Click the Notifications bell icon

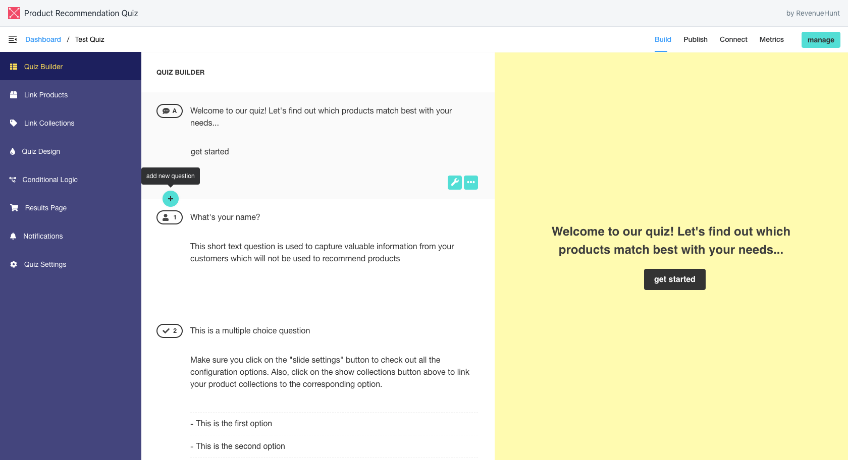click(x=13, y=236)
